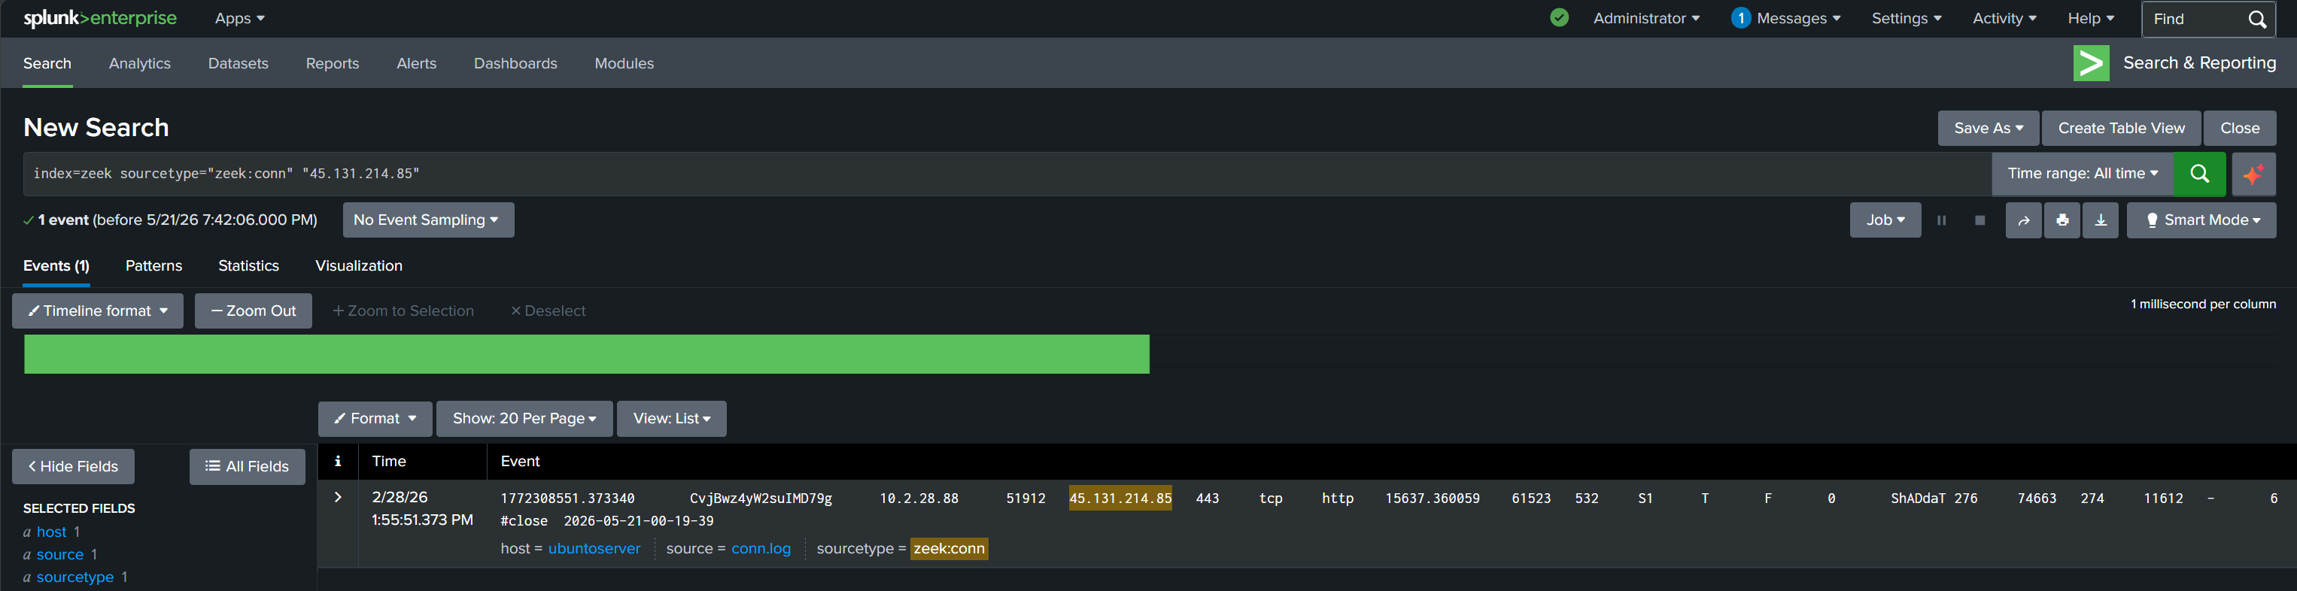Go to the Search nav tab

tap(47, 63)
